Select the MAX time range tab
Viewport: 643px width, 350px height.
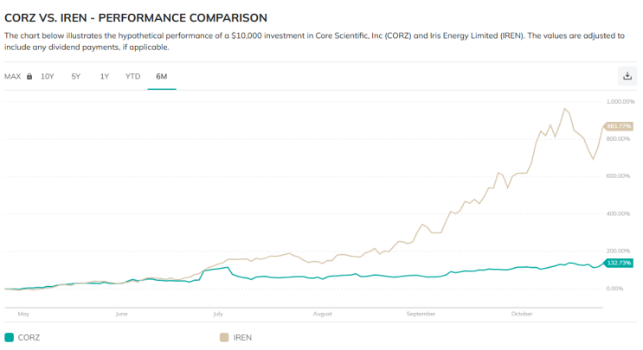(13, 77)
